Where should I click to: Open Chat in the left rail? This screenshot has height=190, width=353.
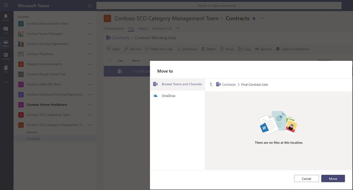6,30
